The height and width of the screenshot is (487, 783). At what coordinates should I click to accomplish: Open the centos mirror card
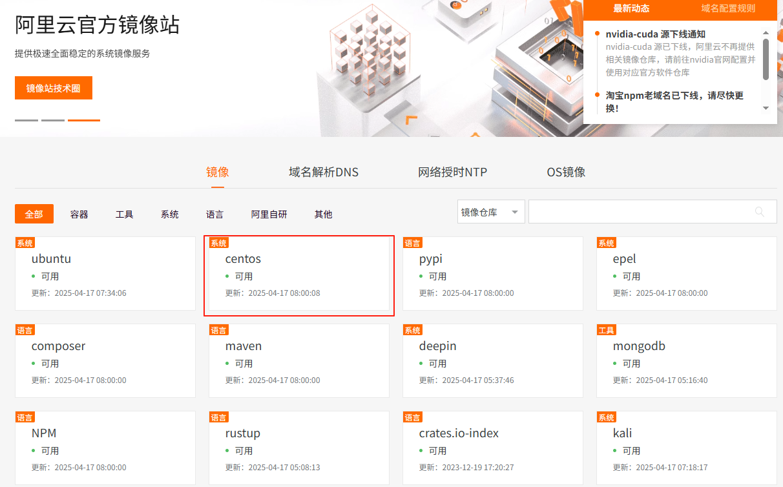coord(299,273)
